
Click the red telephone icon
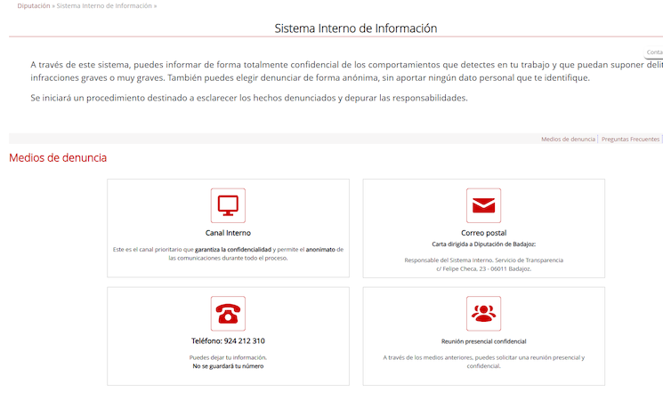pos(228,313)
